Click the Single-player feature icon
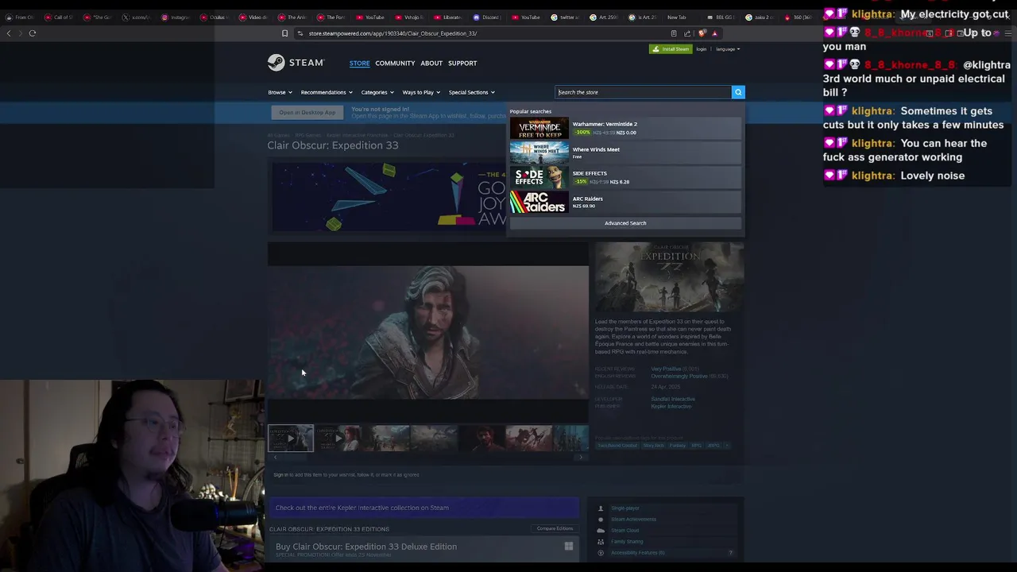 (601, 508)
